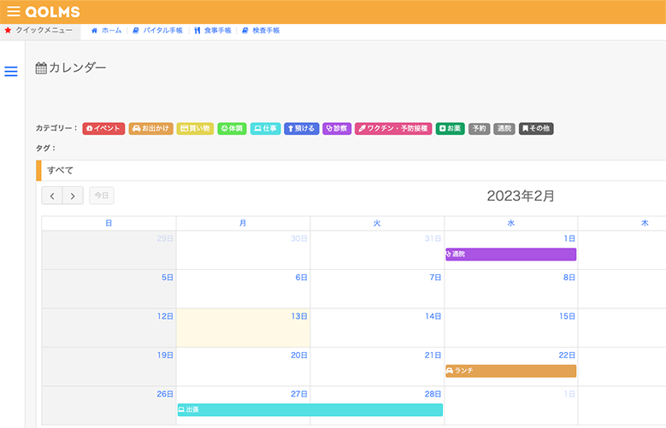
Task: Toggle the お出かけ category filter
Action: point(150,128)
